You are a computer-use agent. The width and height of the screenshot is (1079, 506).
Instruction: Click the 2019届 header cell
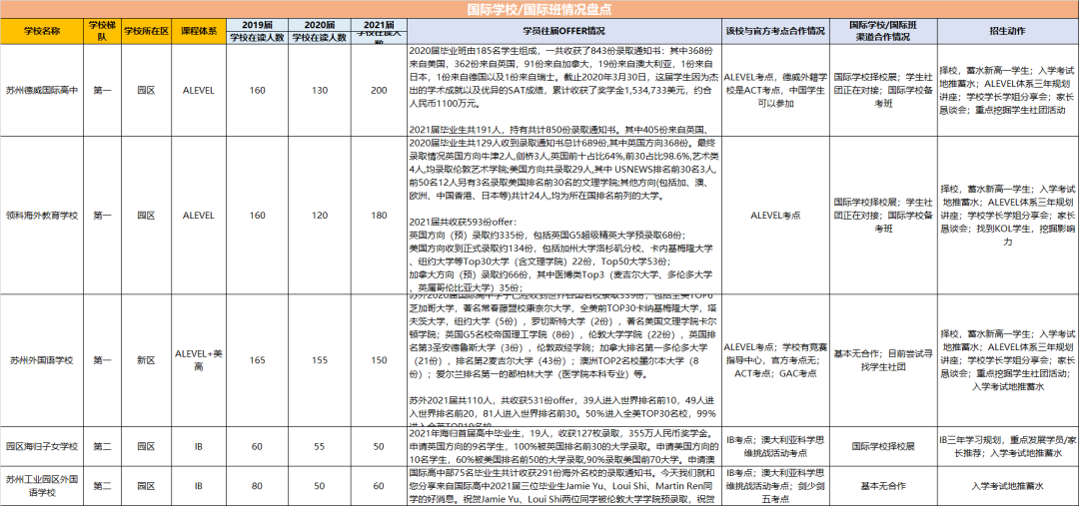click(258, 25)
